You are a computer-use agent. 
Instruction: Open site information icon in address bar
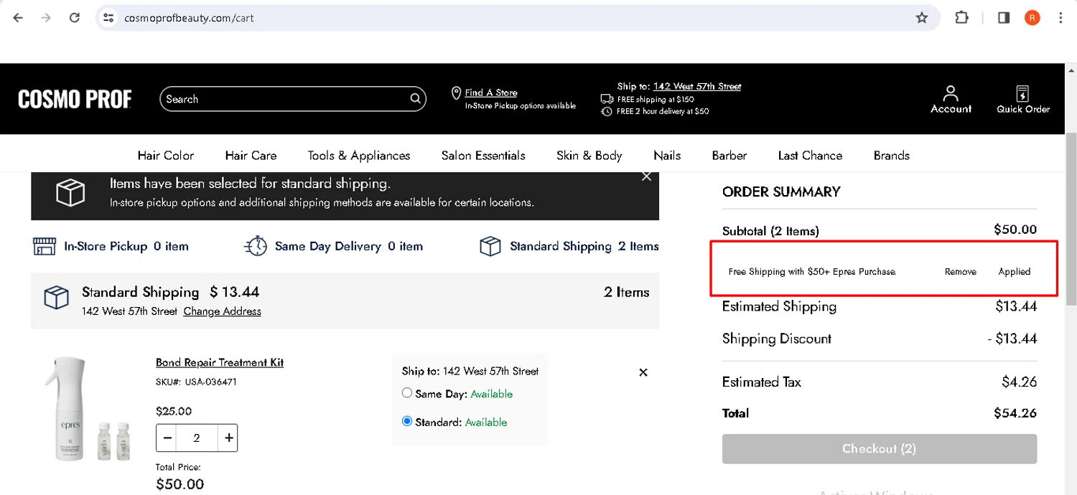click(x=108, y=18)
